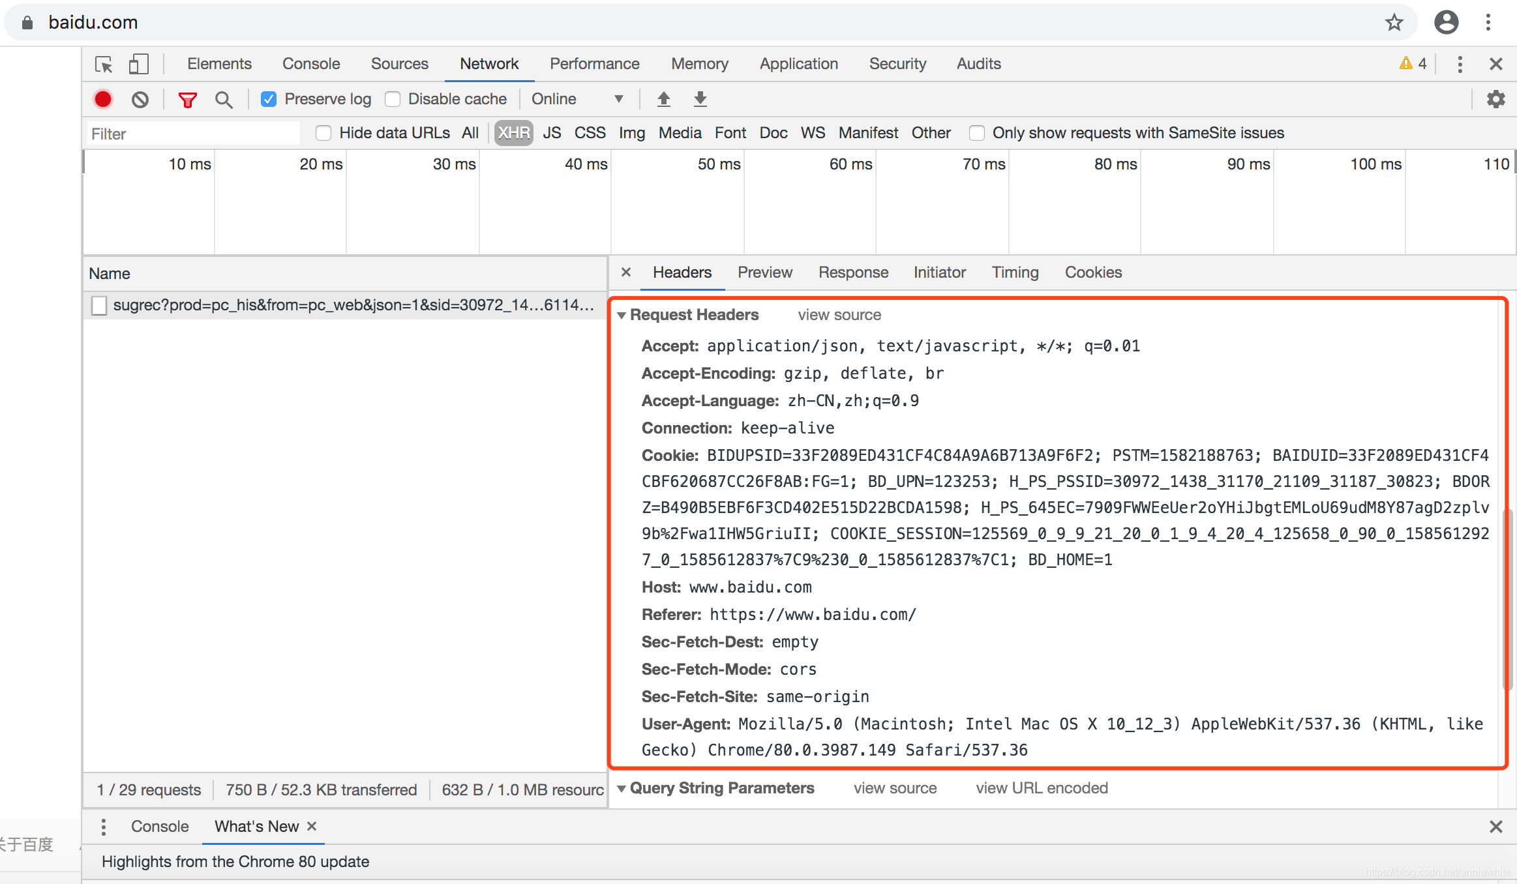This screenshot has width=1517, height=884.
Task: Open network search magnifier
Action: click(x=224, y=100)
